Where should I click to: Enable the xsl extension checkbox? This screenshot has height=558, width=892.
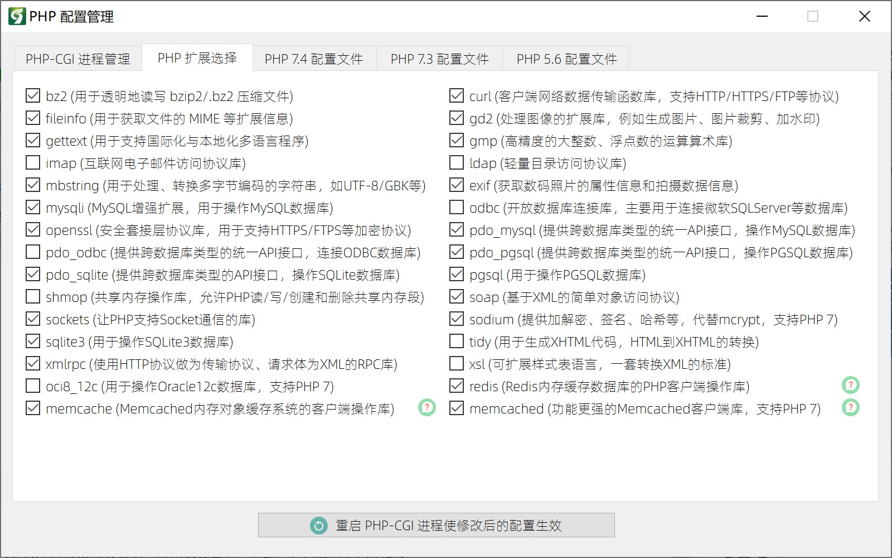click(x=457, y=364)
